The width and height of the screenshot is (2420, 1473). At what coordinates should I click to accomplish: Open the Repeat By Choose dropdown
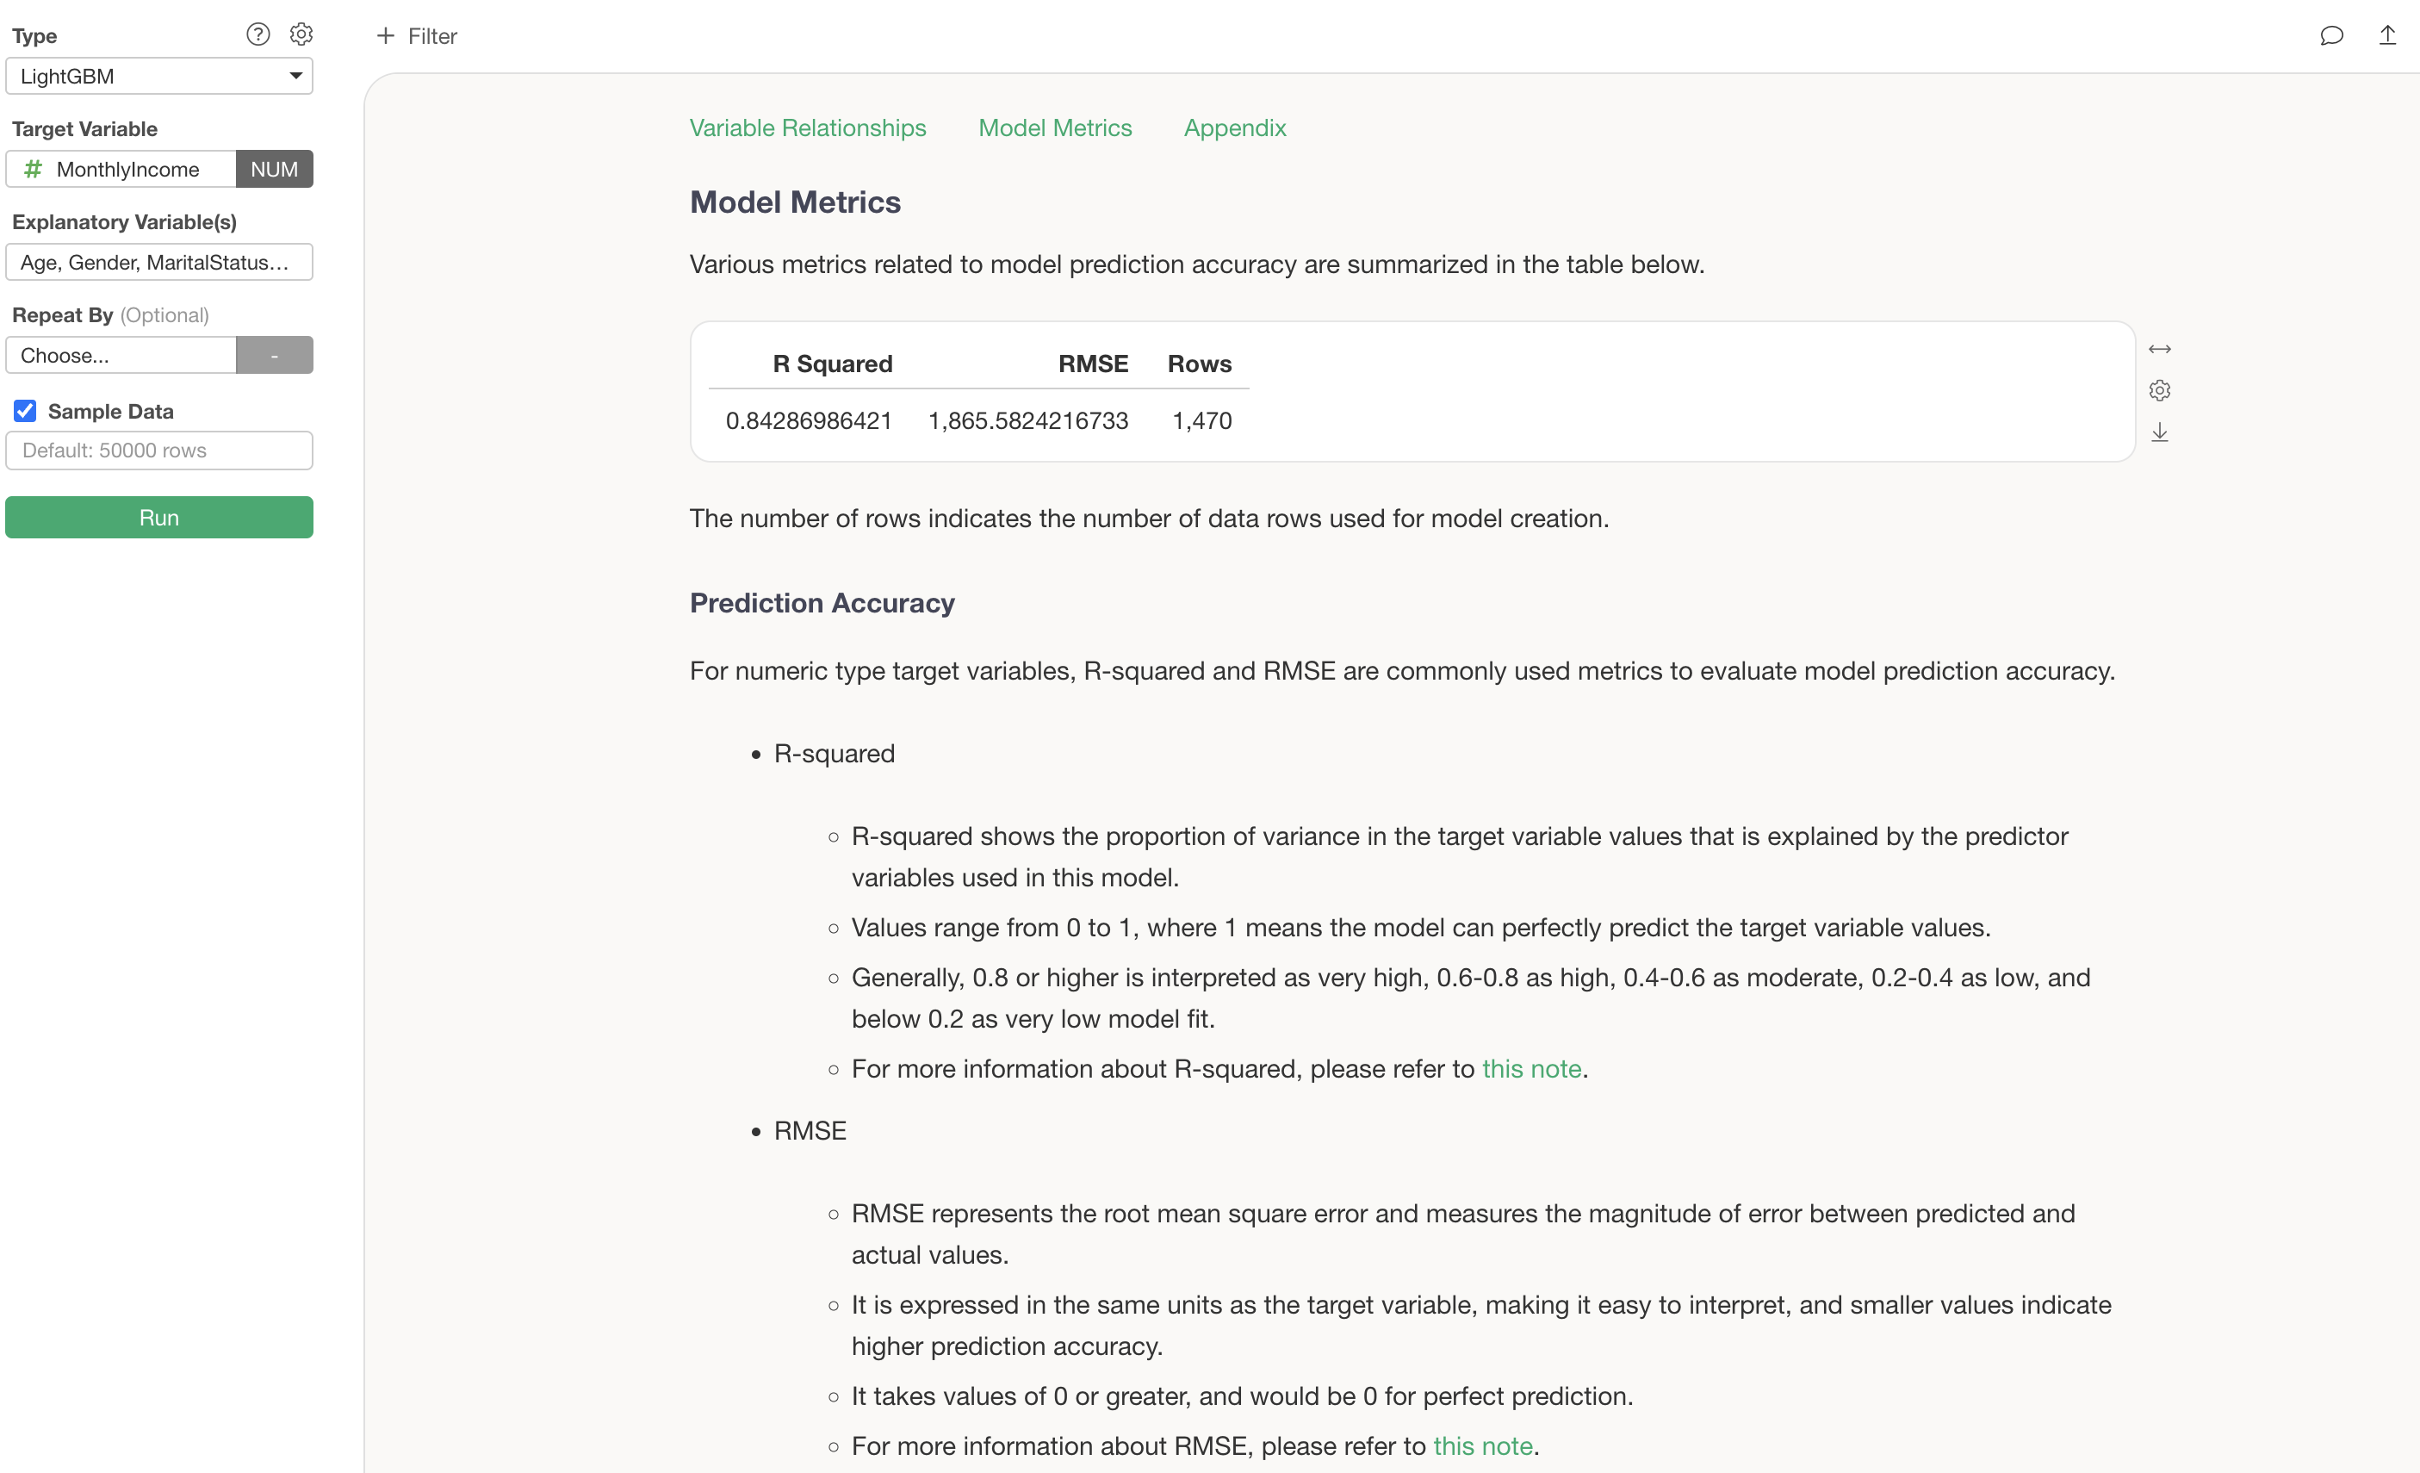121,356
